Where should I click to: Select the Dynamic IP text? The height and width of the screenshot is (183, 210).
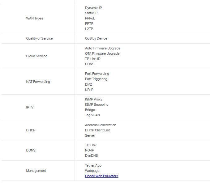(93, 8)
